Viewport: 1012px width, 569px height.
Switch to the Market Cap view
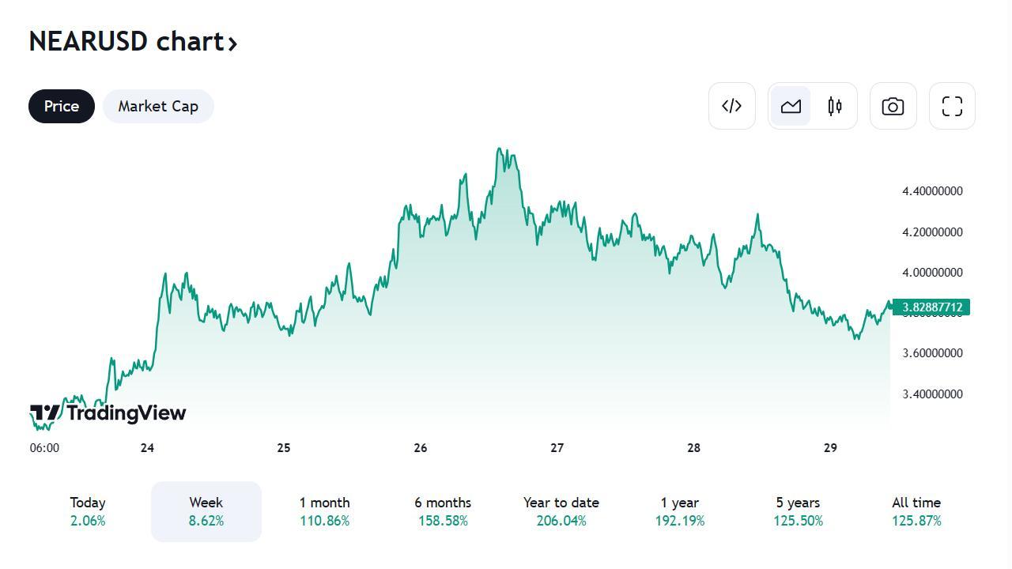coord(158,106)
